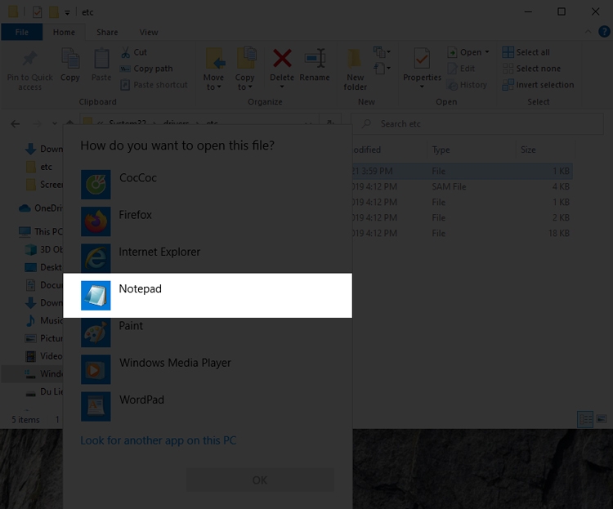Click the Cut scissors command
Image resolution: width=613 pixels, height=509 pixels.
134,52
